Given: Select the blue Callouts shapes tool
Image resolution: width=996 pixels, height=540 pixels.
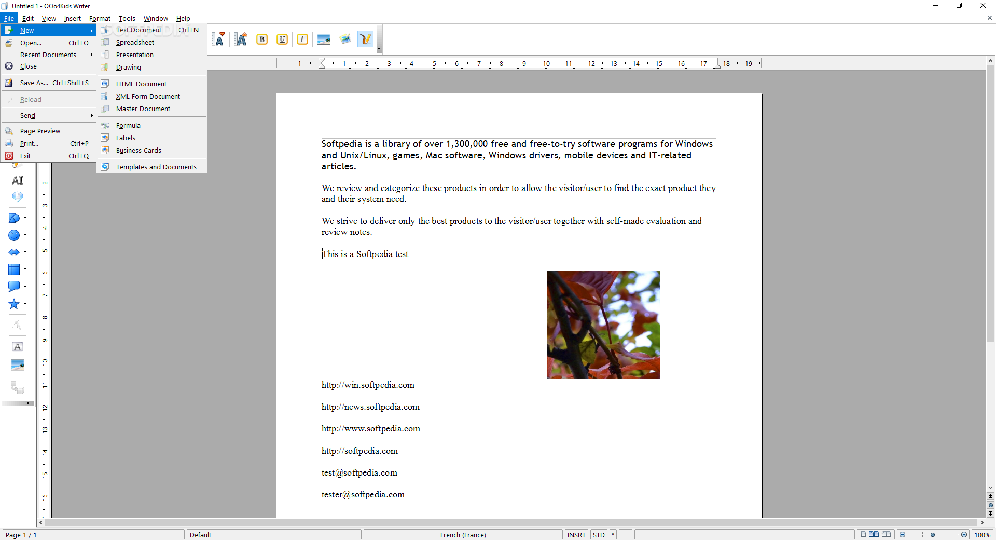Looking at the screenshot, I should [x=14, y=287].
